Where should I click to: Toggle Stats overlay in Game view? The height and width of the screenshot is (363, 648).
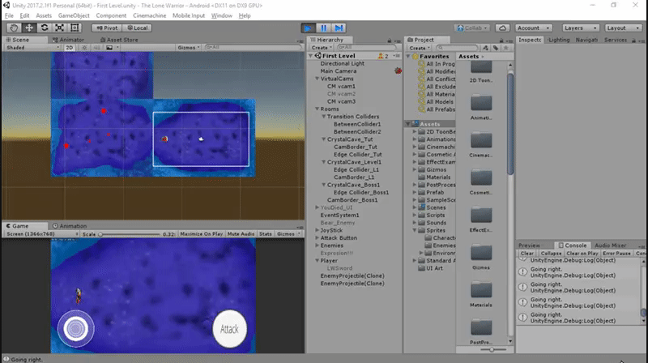tap(266, 234)
